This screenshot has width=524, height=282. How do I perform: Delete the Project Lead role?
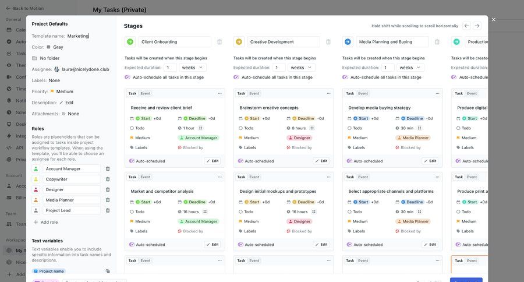[108, 210]
